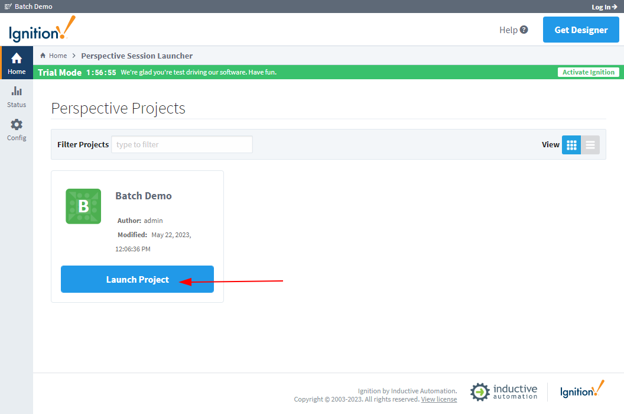Click the Home icon in sidebar
624x414 pixels.
click(x=17, y=59)
